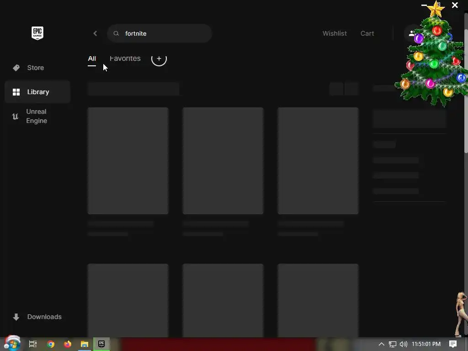Click the taskbar clock showing 11:51:01 PM
The height and width of the screenshot is (351, 468).
pos(426,344)
